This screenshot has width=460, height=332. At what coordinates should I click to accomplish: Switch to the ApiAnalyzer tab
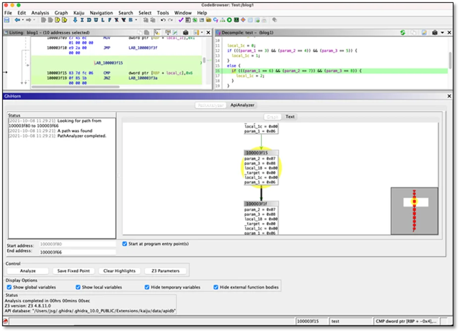pyautogui.click(x=243, y=105)
